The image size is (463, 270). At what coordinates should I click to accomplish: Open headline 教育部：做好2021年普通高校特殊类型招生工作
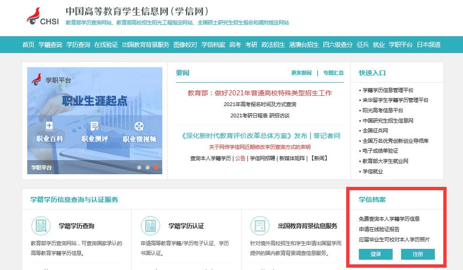point(260,93)
